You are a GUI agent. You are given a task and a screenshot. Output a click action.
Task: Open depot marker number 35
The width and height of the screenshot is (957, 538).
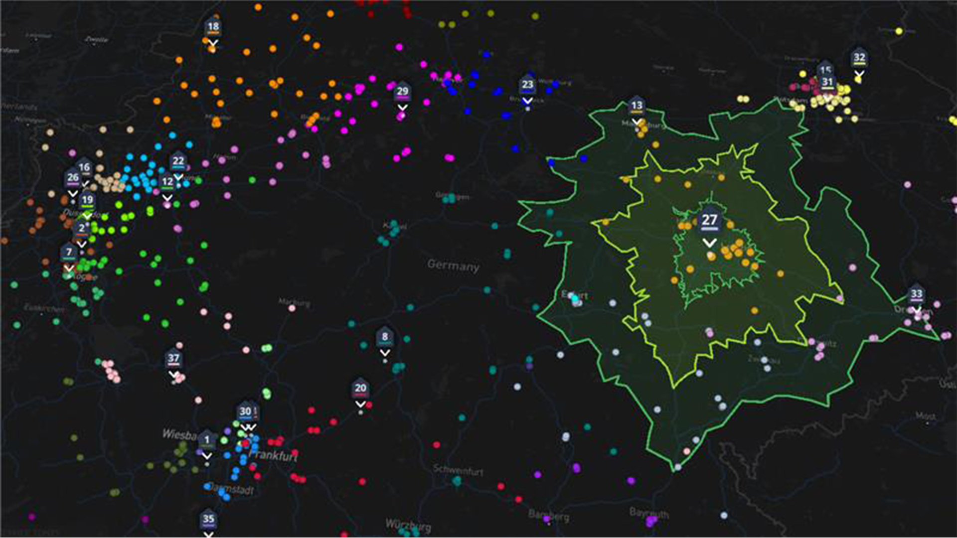coord(208,519)
